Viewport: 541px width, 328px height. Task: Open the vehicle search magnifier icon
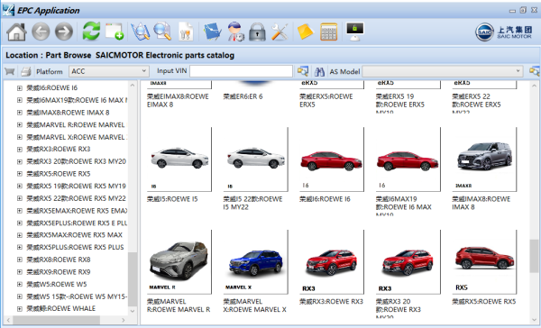[x=141, y=32]
